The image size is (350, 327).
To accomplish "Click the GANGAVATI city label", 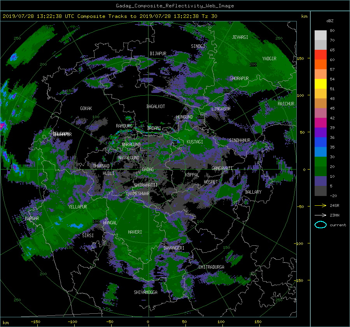I will [x=222, y=168].
